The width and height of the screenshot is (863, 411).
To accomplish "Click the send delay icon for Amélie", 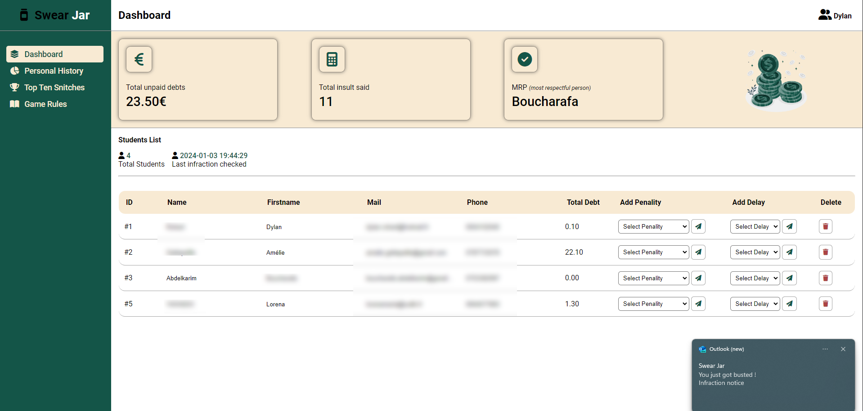I will tap(789, 252).
